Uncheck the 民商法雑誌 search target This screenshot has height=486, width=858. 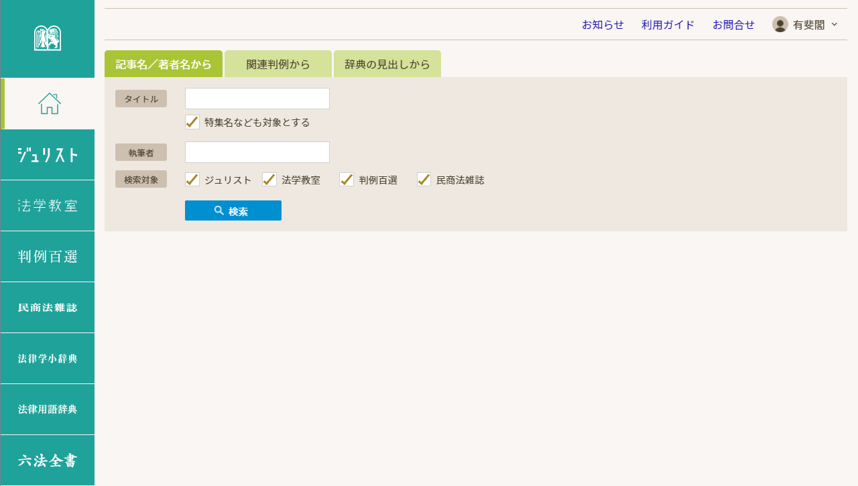tap(424, 180)
